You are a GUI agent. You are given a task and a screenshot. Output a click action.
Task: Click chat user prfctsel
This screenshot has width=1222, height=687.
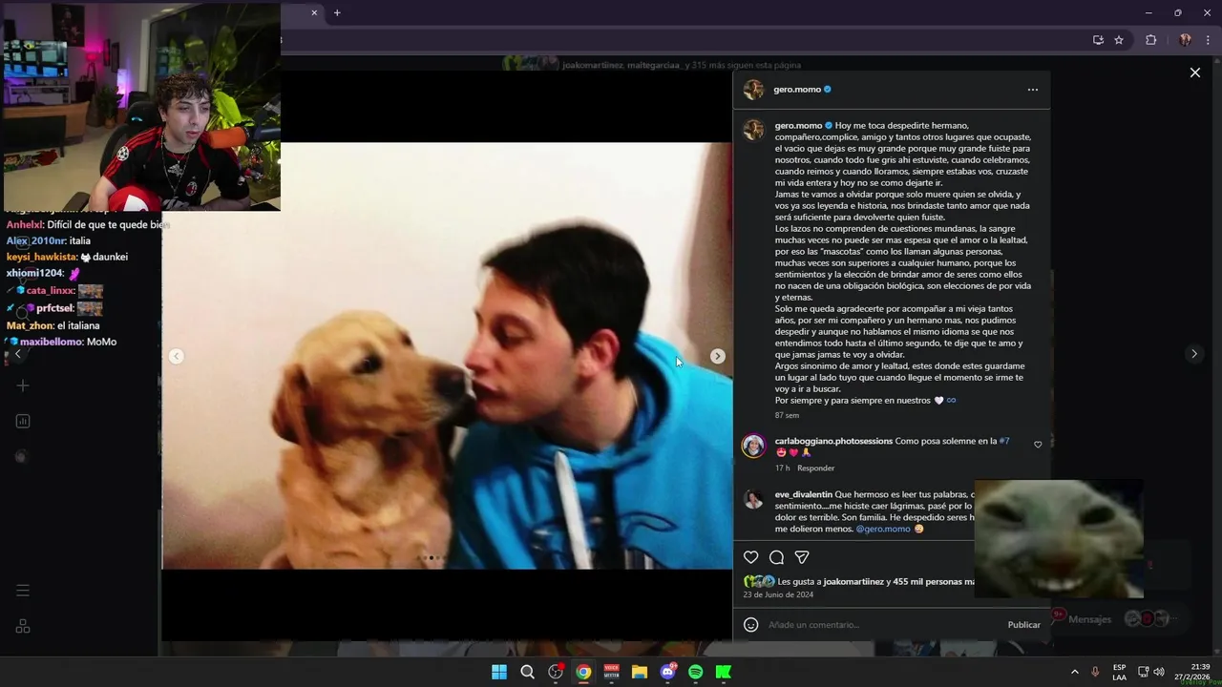click(x=54, y=308)
